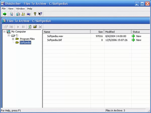This screenshot has height=113, width=151.
Task: Click the blue arrows transfer toolbar icon
Action: [x=28, y=14]
